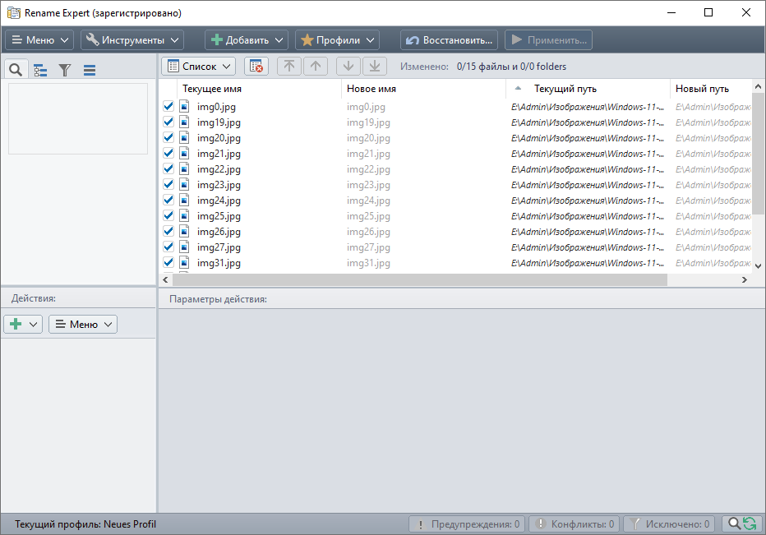
Task: Disable the checkbox for img31.jpg
Action: point(168,262)
